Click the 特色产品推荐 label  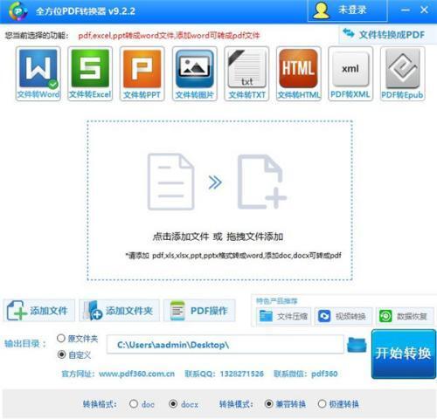[x=276, y=301]
